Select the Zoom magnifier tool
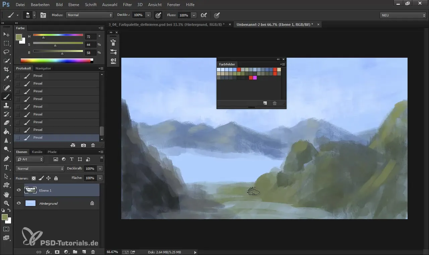The image size is (429, 255). click(6, 203)
